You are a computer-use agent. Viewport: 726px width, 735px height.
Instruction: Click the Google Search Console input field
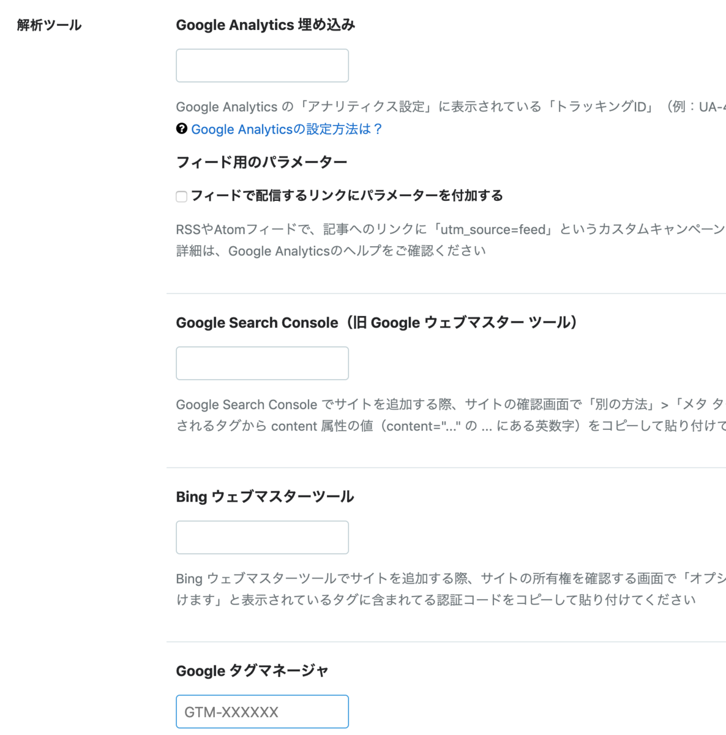pyautogui.click(x=262, y=363)
